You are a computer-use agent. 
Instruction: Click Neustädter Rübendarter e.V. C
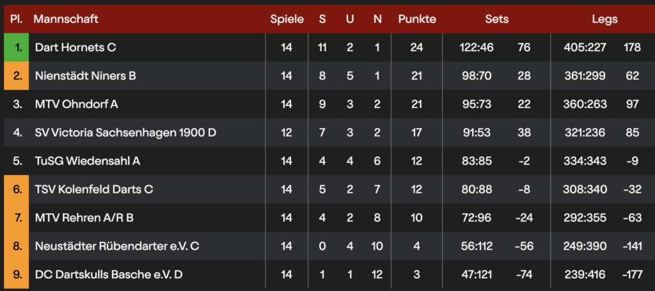coord(117,246)
